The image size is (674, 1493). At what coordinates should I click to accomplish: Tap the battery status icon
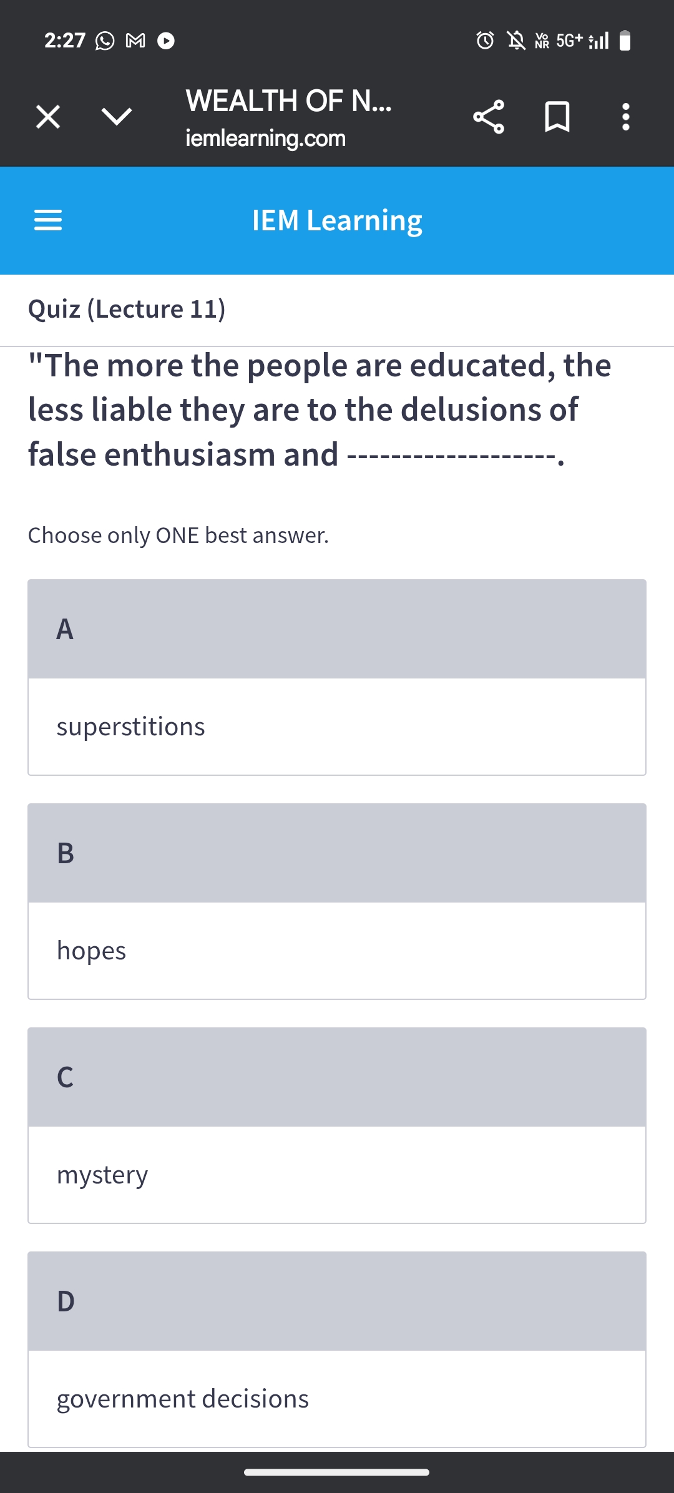tap(625, 41)
